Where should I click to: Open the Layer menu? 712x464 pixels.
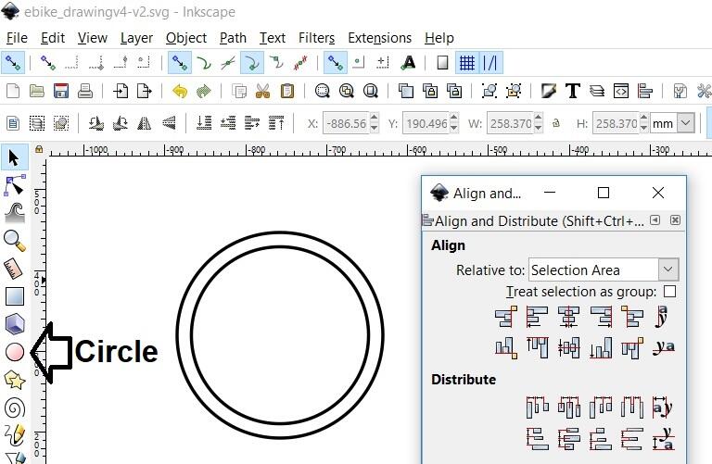point(136,38)
